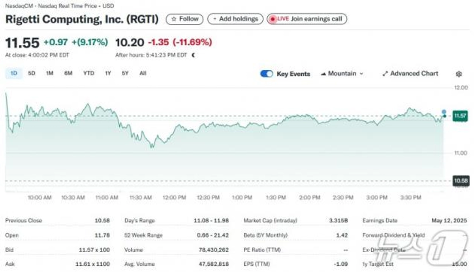
Task: Click the red LIVE indicator dot
Action: (x=274, y=19)
